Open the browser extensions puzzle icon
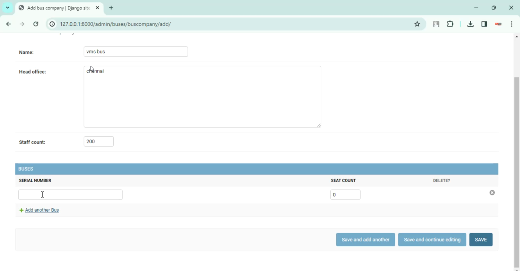 click(x=450, y=24)
